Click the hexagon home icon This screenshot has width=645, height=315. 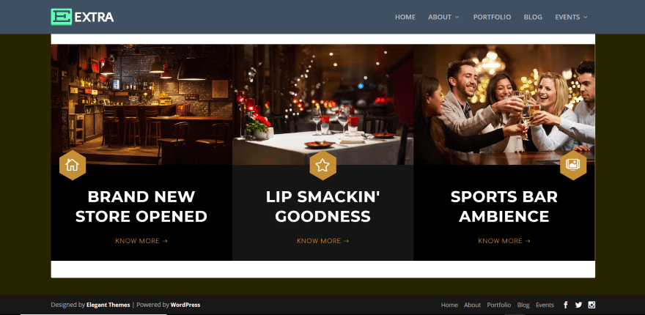73,166
